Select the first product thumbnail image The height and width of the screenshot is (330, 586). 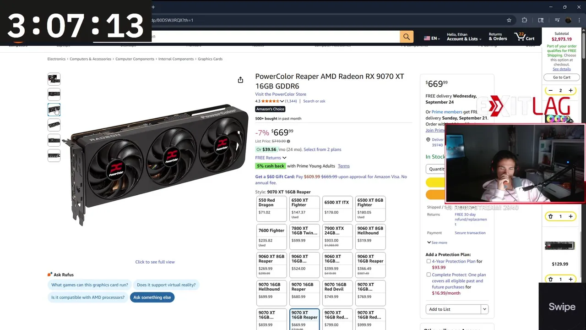[54, 79]
